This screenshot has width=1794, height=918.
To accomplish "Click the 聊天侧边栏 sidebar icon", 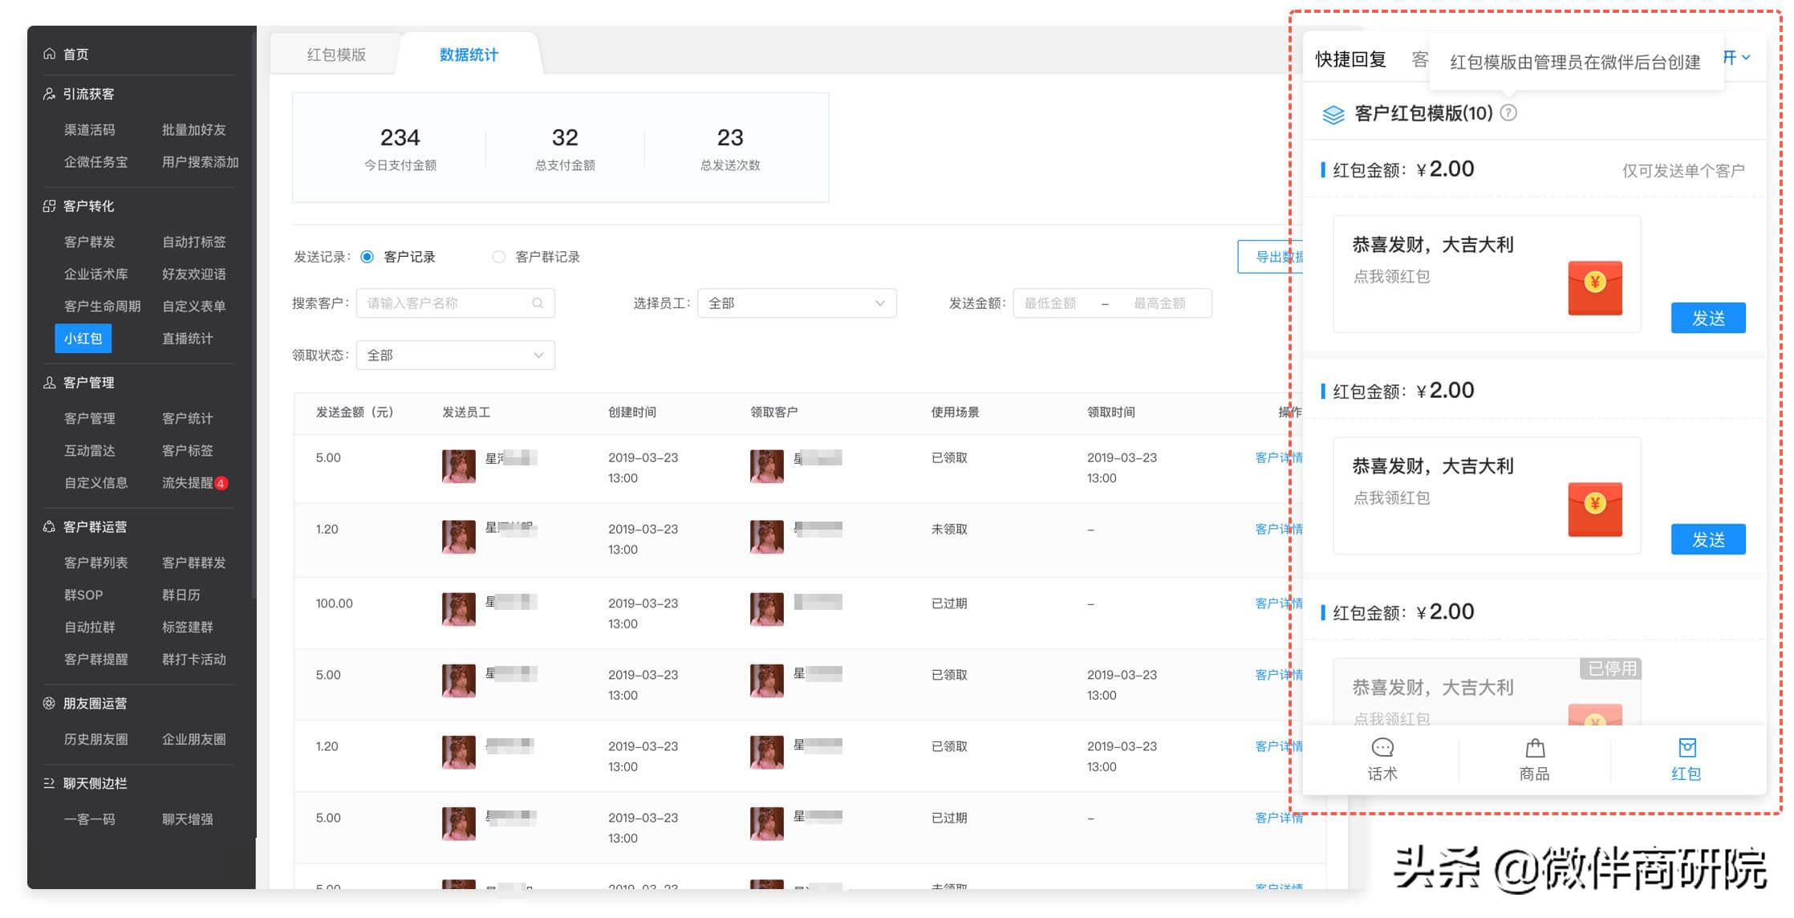I will (48, 783).
